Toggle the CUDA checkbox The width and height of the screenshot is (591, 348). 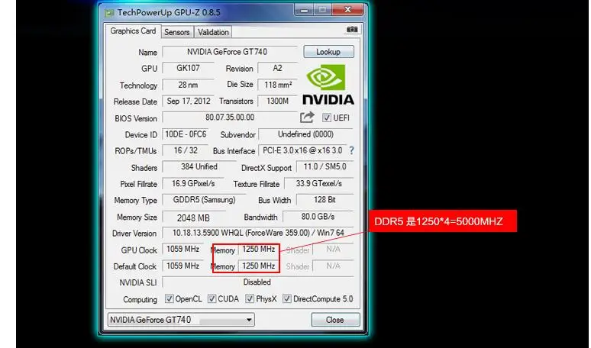[x=212, y=299]
